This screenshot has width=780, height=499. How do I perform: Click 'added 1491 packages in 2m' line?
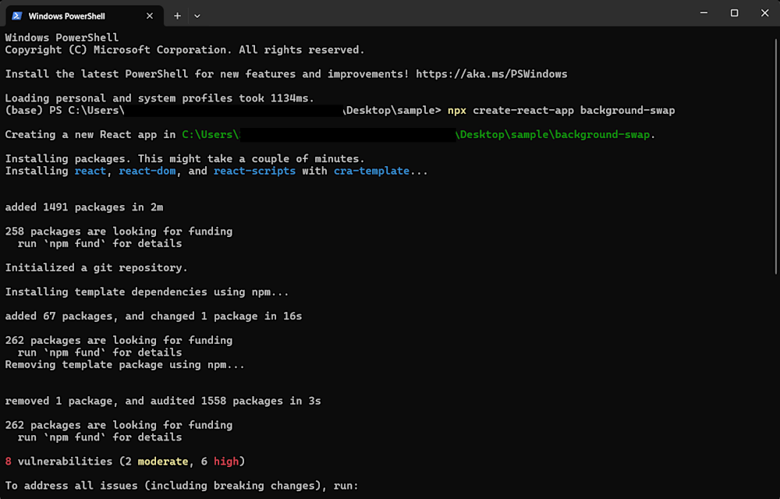pos(84,207)
